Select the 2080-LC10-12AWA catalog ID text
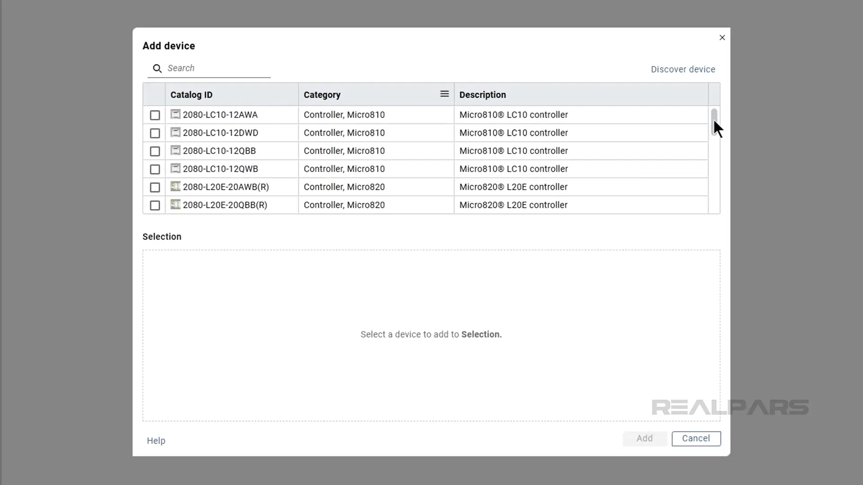Image resolution: width=863 pixels, height=485 pixels. coord(220,115)
